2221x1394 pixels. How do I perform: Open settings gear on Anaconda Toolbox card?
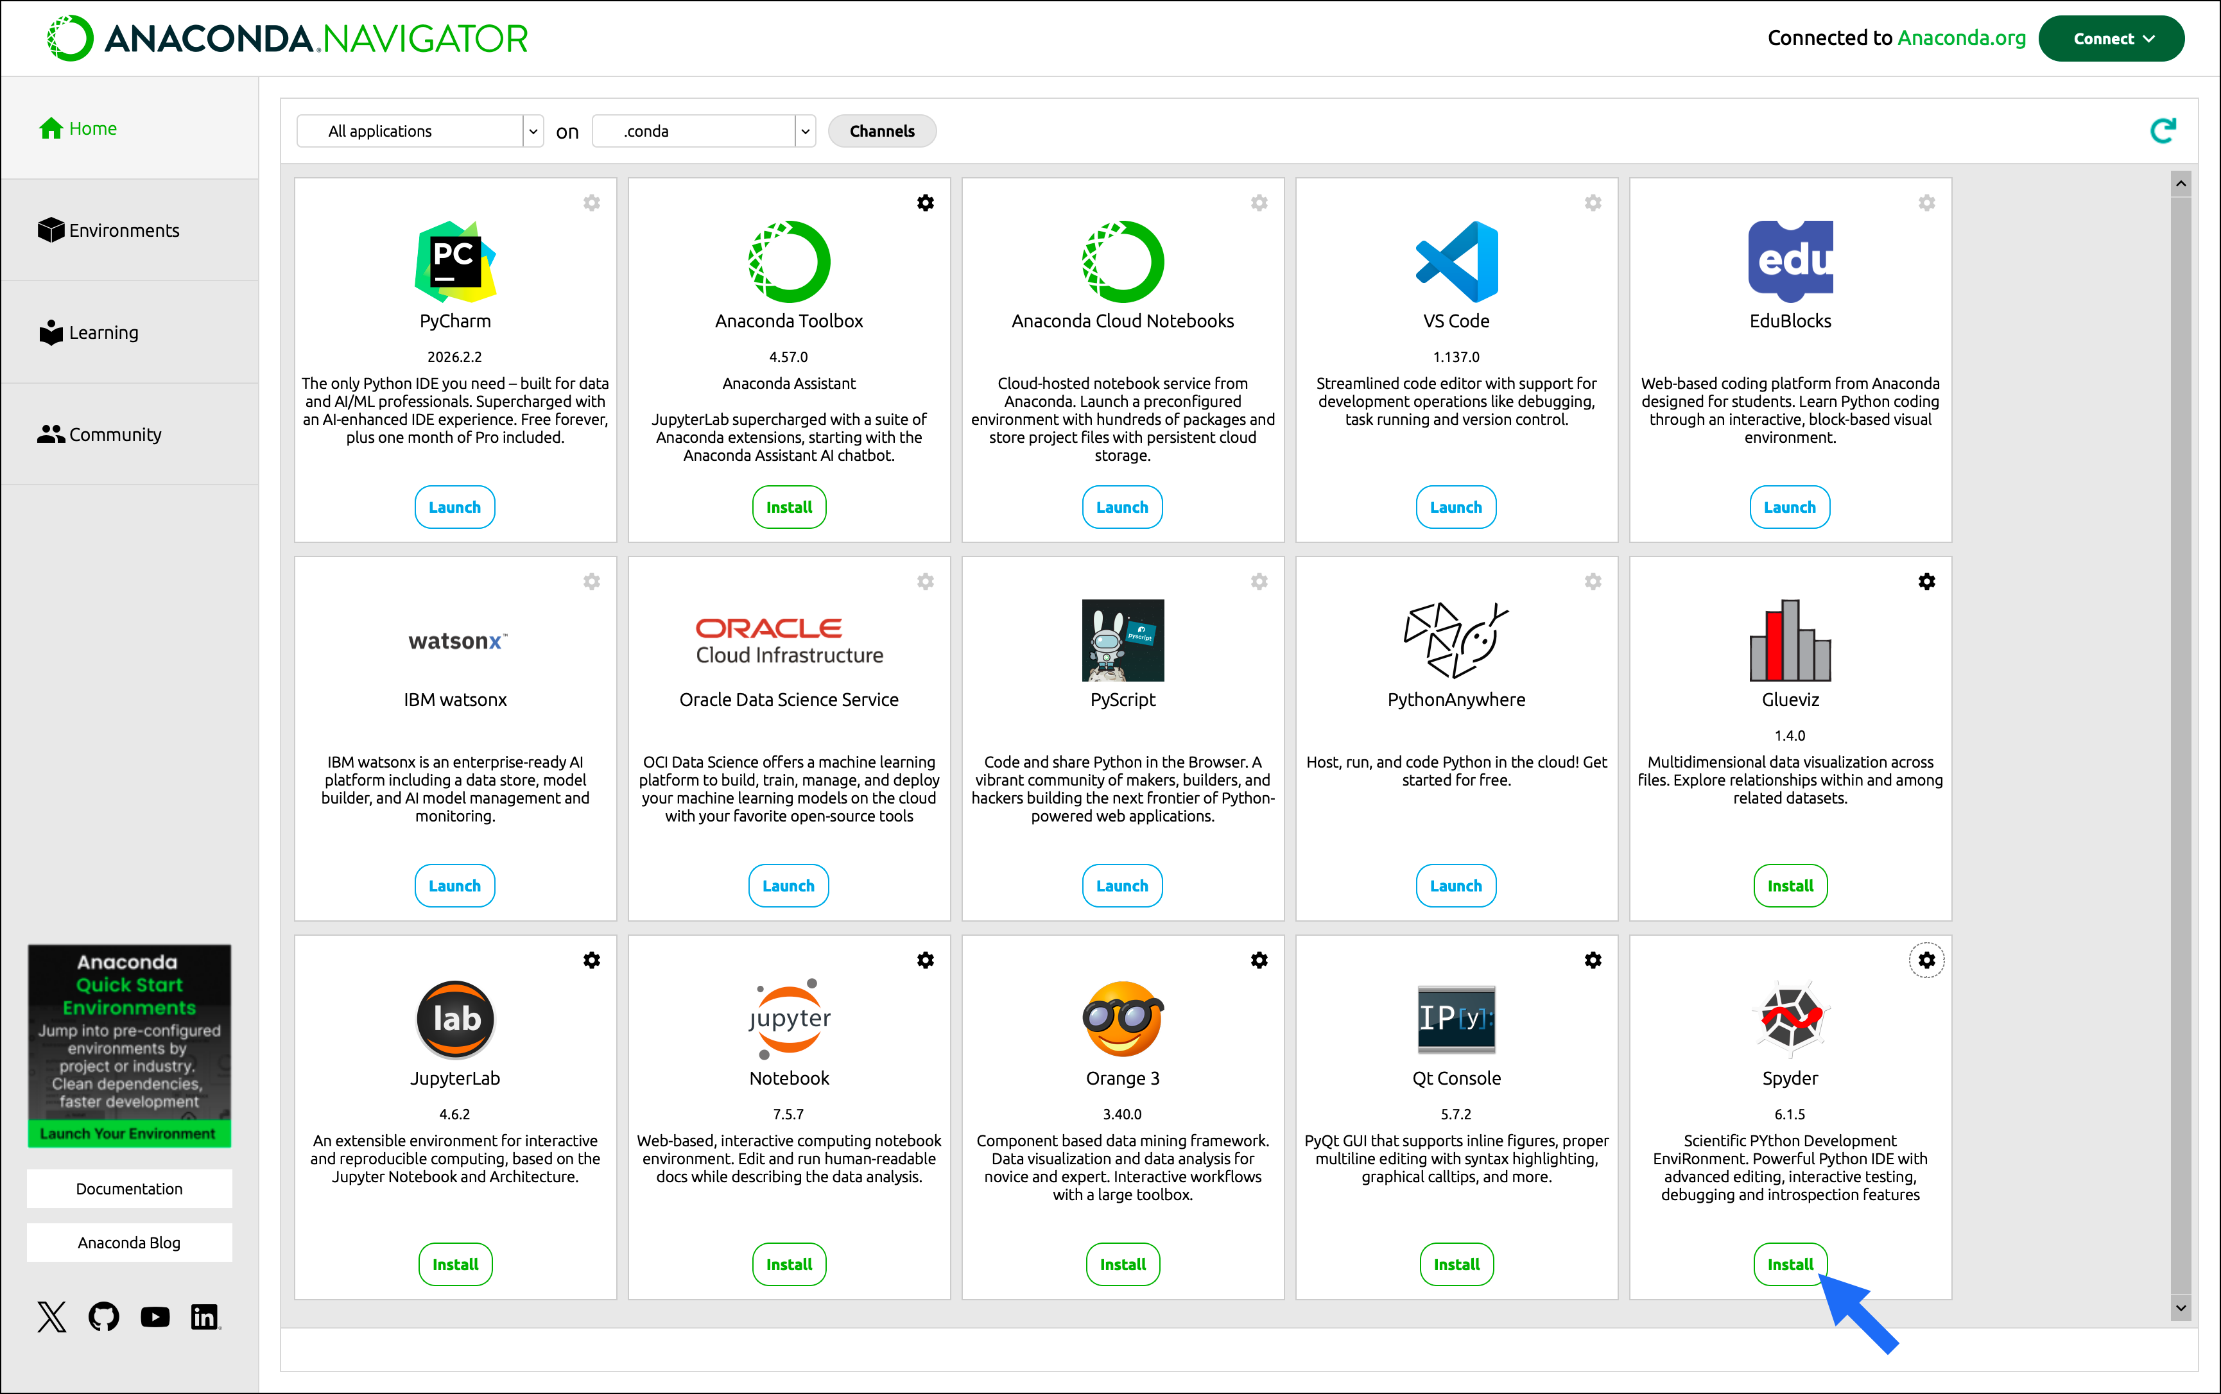coord(926,203)
